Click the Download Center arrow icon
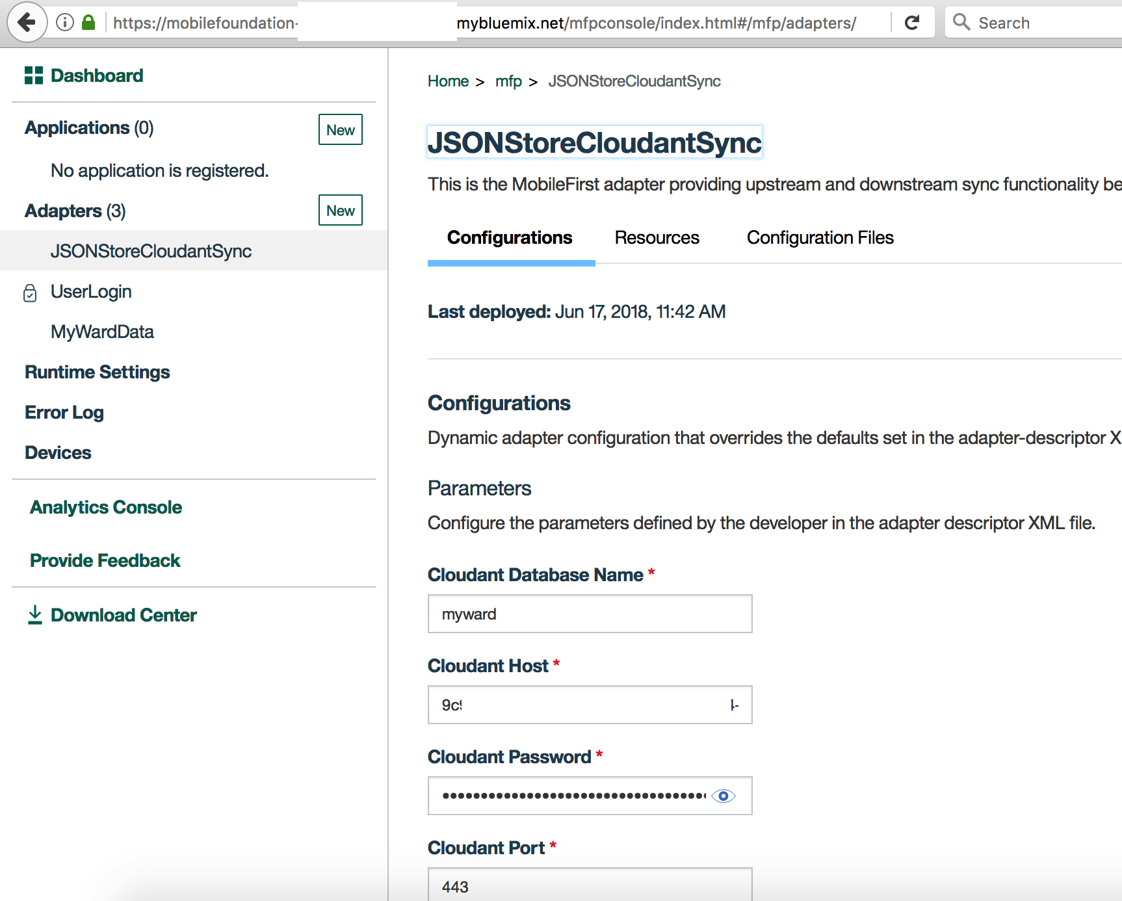Image resolution: width=1122 pixels, height=901 pixels. [x=35, y=615]
